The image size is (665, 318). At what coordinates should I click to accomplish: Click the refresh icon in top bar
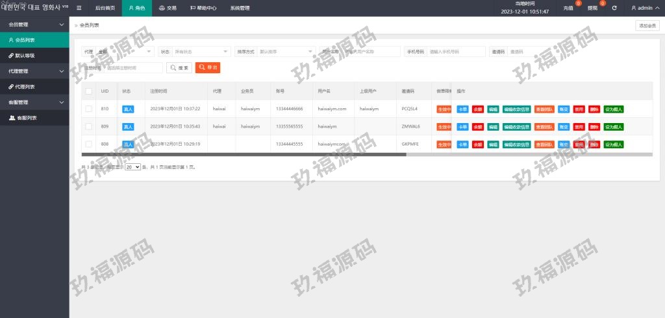614,8
